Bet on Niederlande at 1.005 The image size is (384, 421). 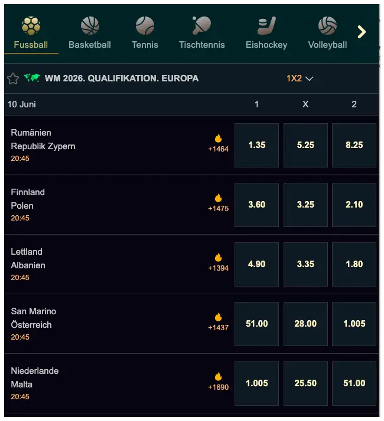(x=257, y=384)
